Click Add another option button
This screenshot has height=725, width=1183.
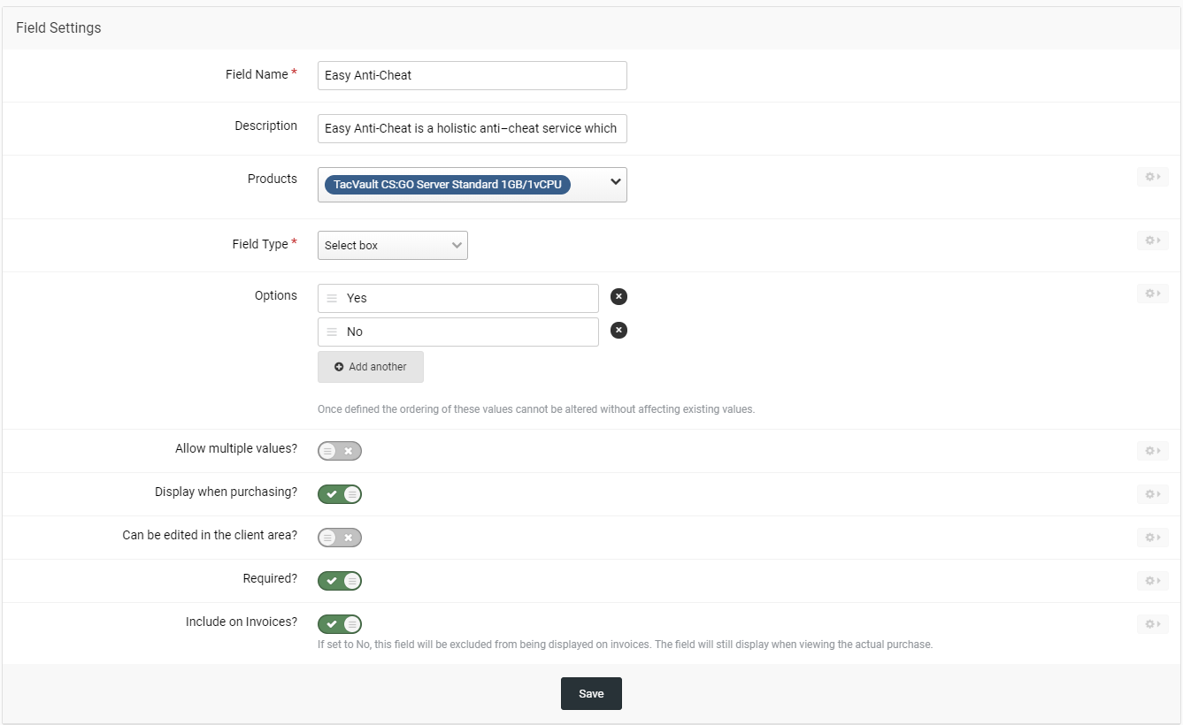(x=371, y=367)
